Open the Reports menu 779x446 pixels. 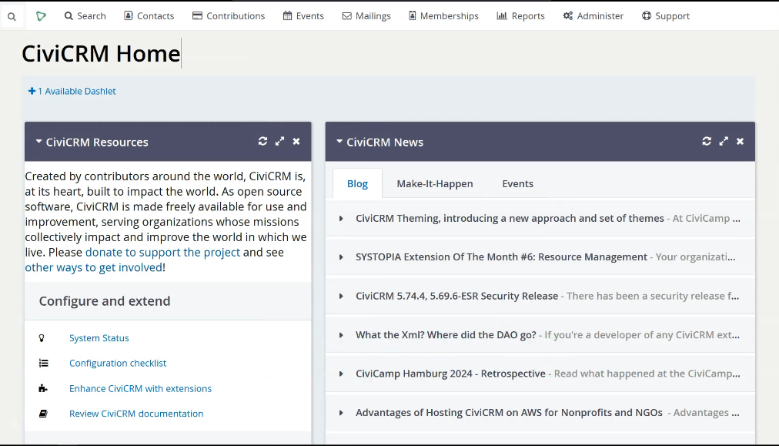pyautogui.click(x=520, y=16)
